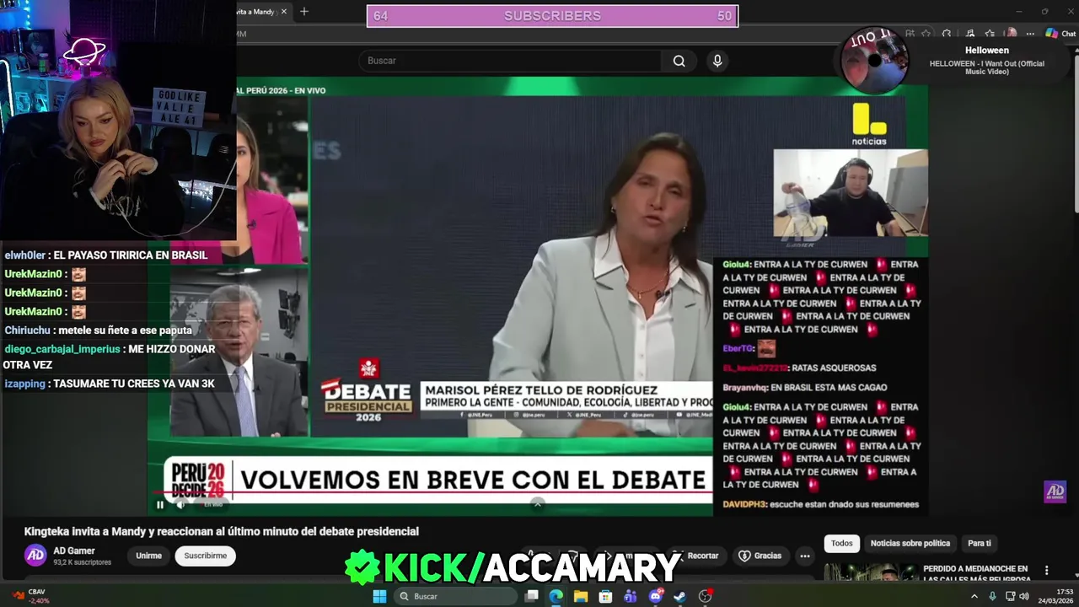Viewport: 1079px width, 607px height.
Task: Open Microsoft Teams from the taskbar
Action: (x=631, y=596)
